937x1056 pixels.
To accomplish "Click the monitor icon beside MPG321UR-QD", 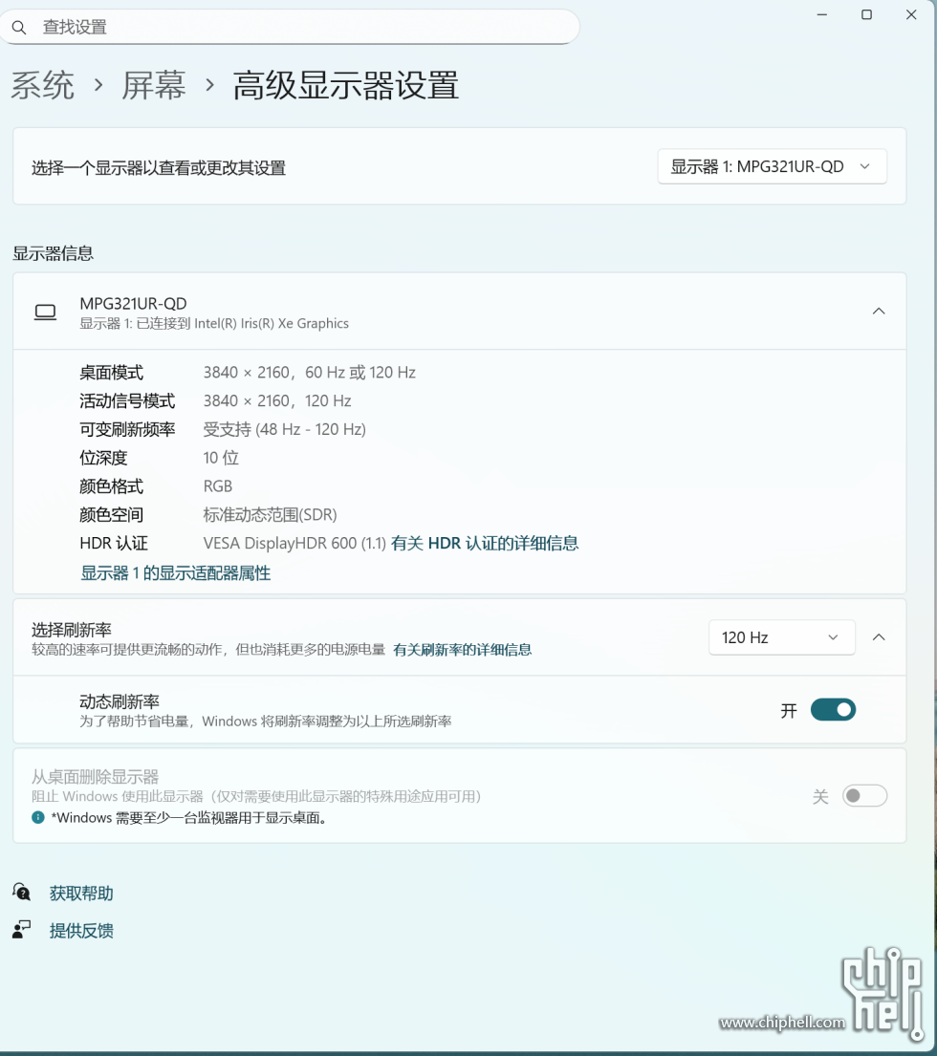I will [x=45, y=312].
